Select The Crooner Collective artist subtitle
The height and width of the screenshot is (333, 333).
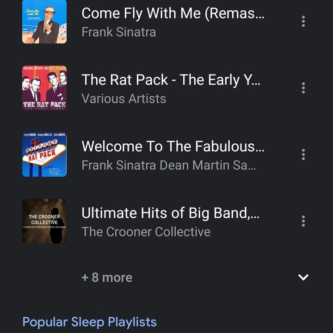click(x=146, y=232)
